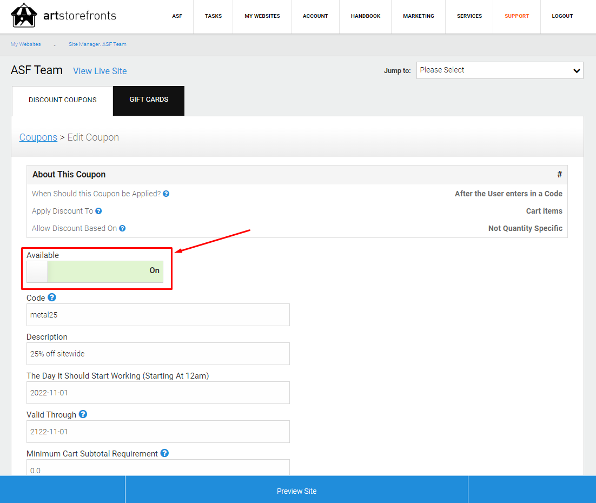Expand the Jump to Please Select dropdown
The image size is (596, 503).
click(x=500, y=70)
